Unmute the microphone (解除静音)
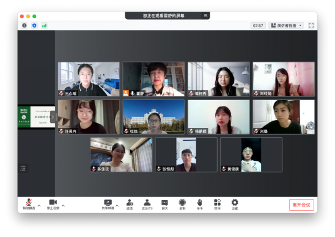Viewport: 335px width, 237px height. coord(29,205)
